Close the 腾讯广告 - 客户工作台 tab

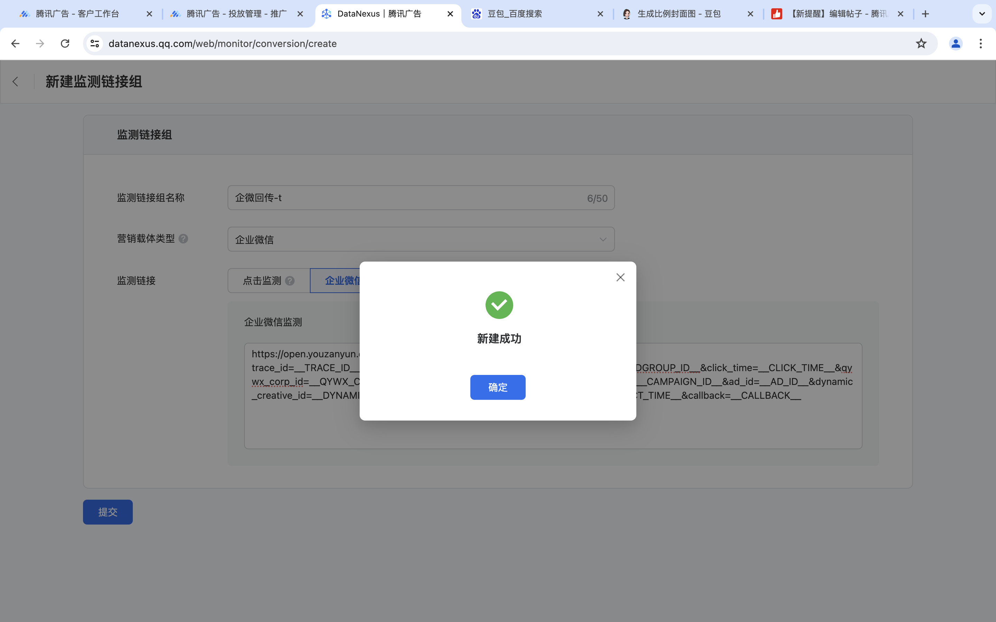pos(149,14)
